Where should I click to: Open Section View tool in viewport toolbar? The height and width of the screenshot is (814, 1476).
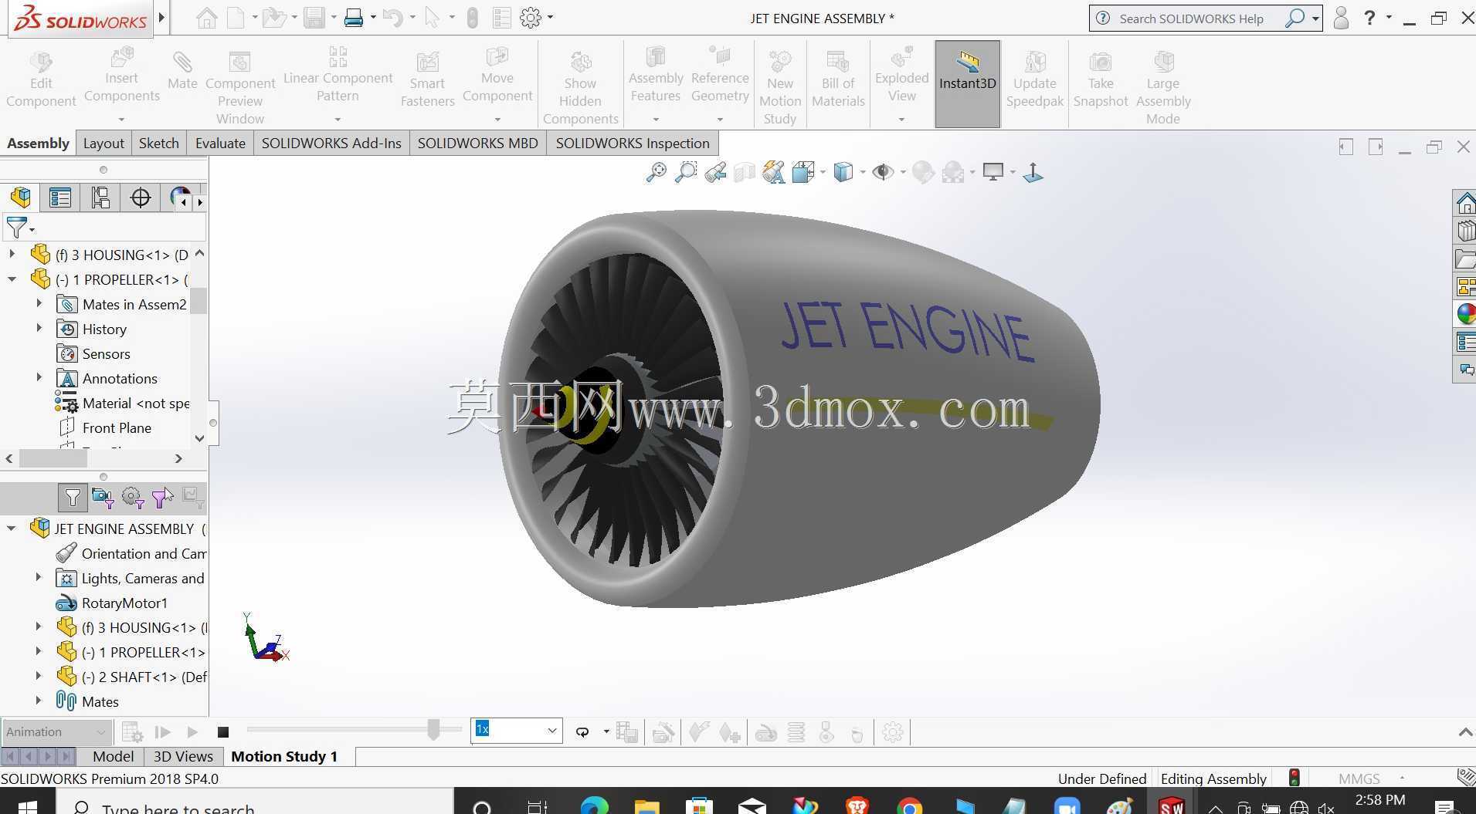(x=745, y=172)
